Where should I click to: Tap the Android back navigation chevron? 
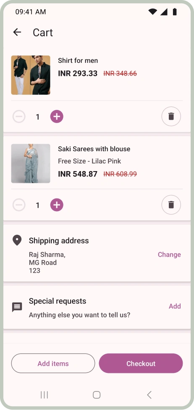[149, 395]
